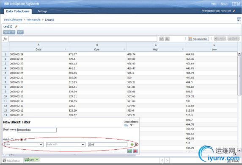Viewport: 242px width, 165px height.
Task: Click cell with Open value 534.94
Action: (97, 92)
